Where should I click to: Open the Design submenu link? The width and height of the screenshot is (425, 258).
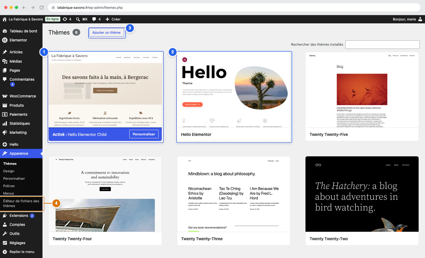pyautogui.click(x=9, y=171)
